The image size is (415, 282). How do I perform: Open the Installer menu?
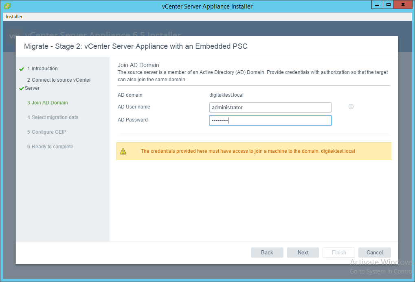[x=14, y=17]
